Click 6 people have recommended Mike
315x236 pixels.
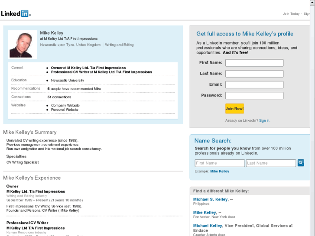coord(74,89)
